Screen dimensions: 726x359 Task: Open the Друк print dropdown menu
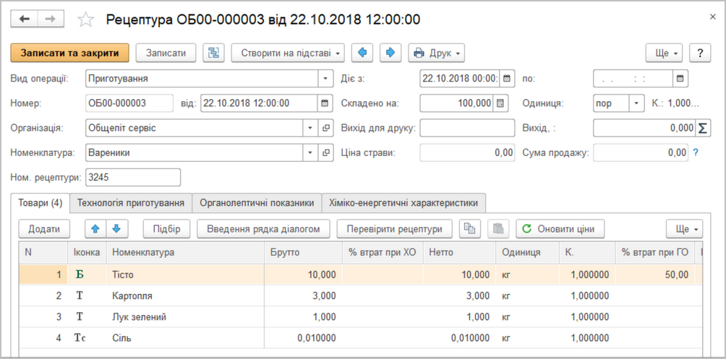click(436, 53)
